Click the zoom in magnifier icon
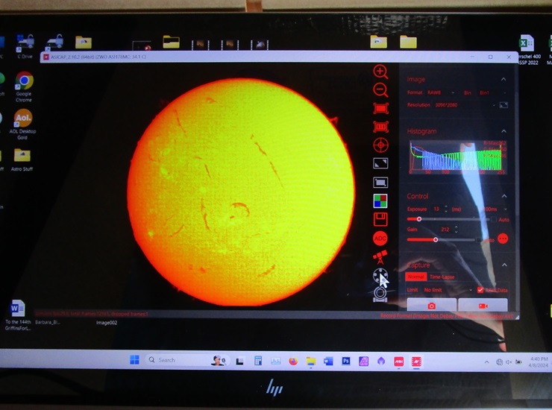 pyautogui.click(x=380, y=72)
